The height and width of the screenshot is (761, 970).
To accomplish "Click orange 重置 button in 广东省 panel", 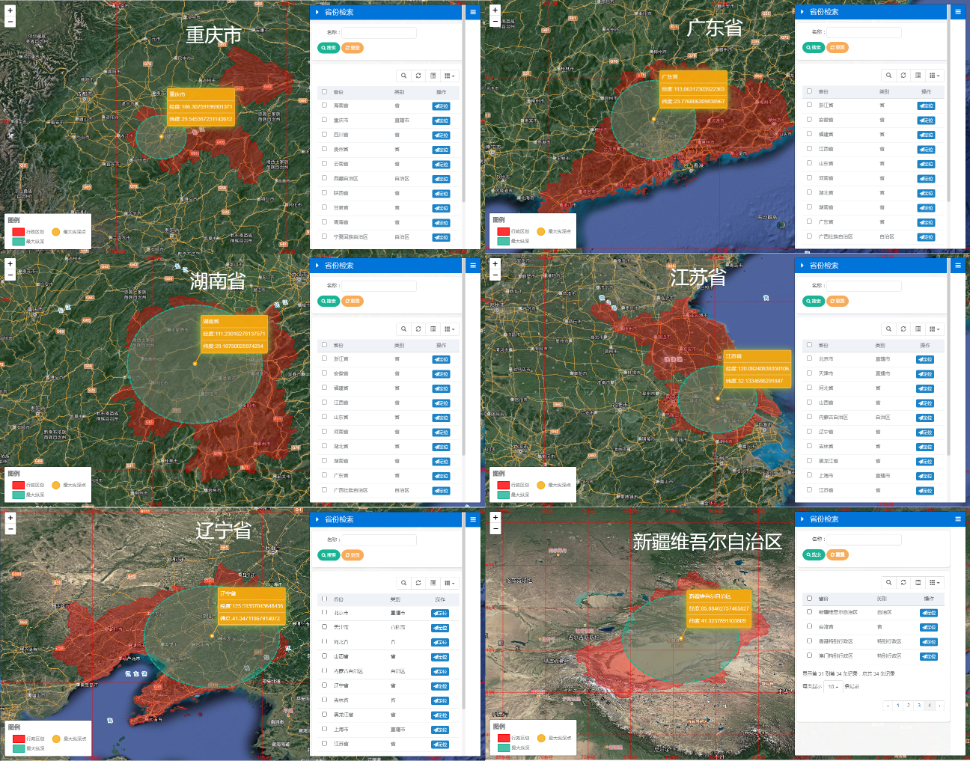I will [838, 47].
